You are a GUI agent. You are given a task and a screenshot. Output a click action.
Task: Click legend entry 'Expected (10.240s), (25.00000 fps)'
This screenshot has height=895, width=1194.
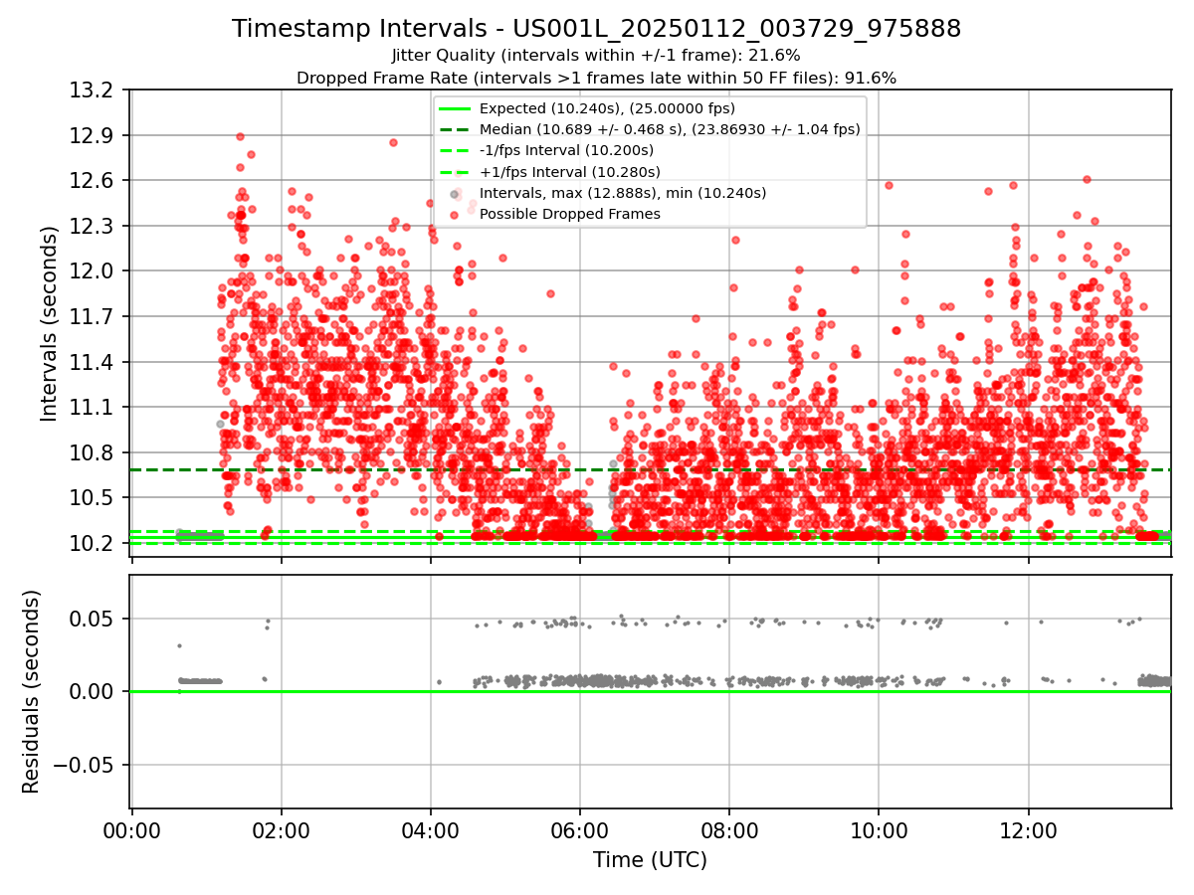pos(607,108)
